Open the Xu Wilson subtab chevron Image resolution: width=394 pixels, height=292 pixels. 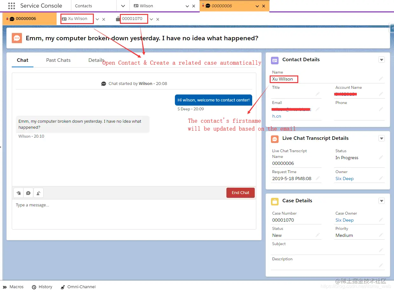pos(97,19)
